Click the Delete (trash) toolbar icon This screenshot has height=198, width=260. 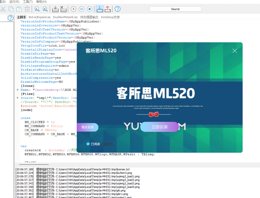(27, 9)
